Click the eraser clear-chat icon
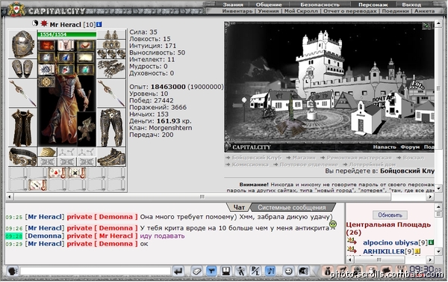Viewport: 448px width, 282px height. click(x=196, y=271)
